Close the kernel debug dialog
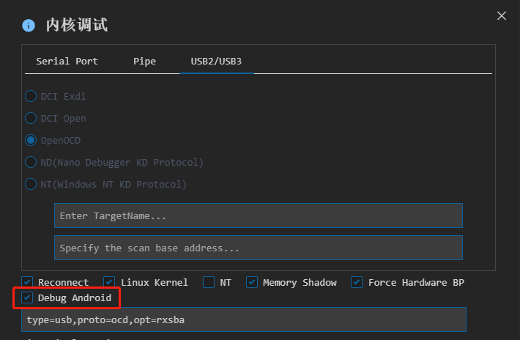Screen dimensions: 520x340 point(502,15)
